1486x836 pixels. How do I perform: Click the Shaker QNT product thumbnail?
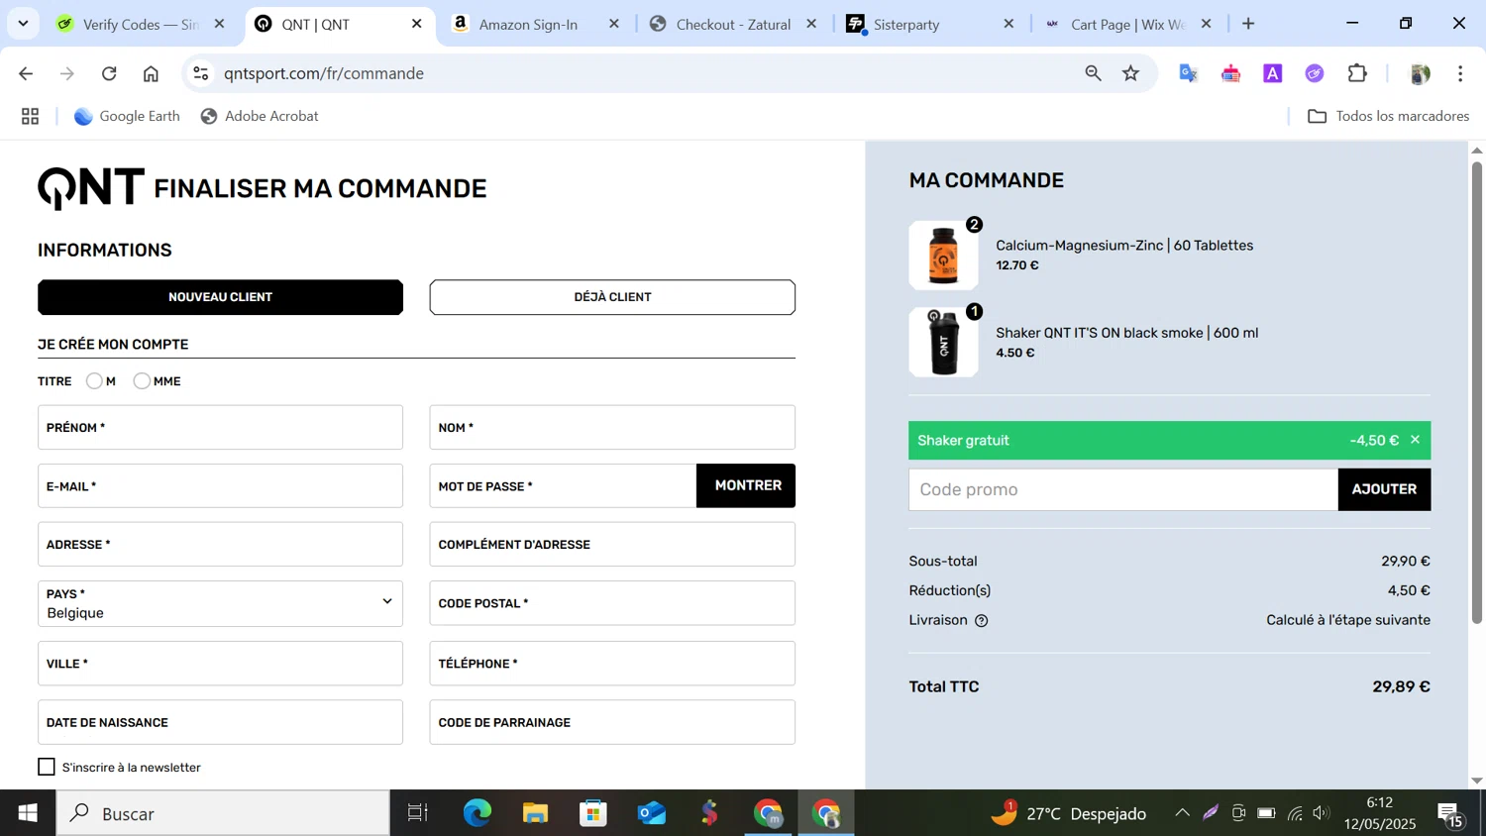tap(943, 342)
